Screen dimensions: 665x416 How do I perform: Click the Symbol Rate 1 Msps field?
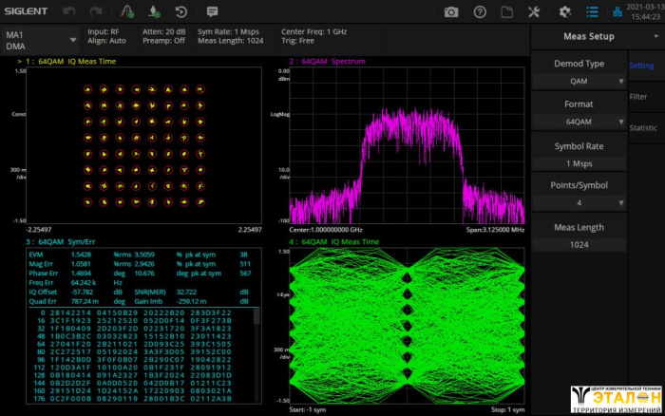579,162
